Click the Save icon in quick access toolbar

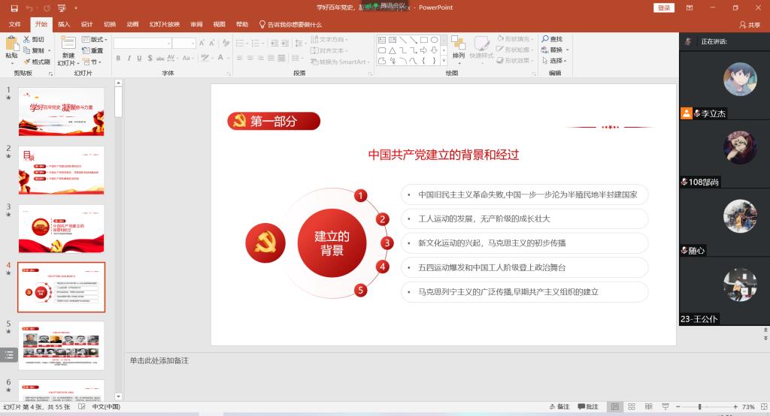tap(14, 8)
